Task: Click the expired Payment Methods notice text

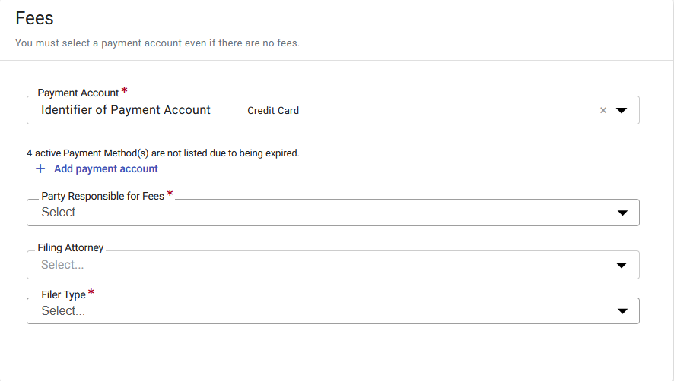Action: click(x=163, y=153)
